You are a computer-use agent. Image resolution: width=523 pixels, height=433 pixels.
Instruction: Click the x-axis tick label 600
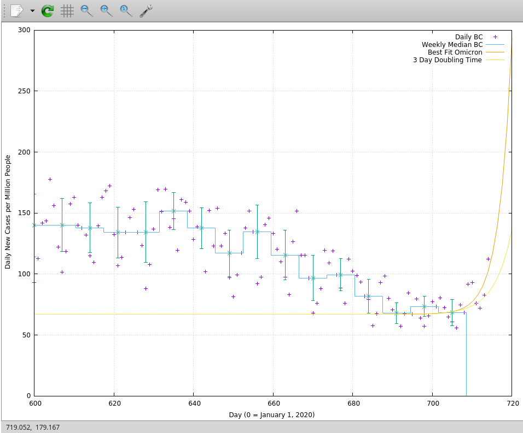(35, 404)
